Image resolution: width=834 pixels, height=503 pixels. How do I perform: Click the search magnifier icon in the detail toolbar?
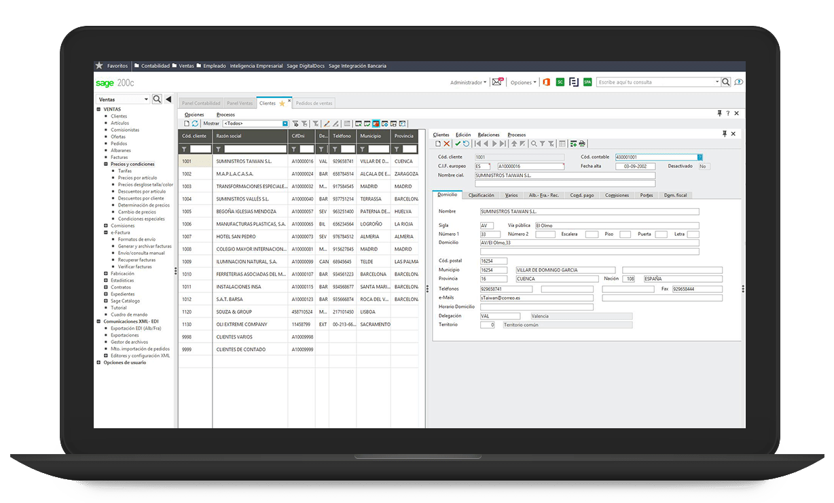point(533,143)
